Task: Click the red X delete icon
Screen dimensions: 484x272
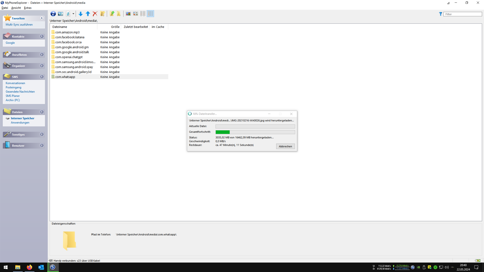Action: [95, 14]
